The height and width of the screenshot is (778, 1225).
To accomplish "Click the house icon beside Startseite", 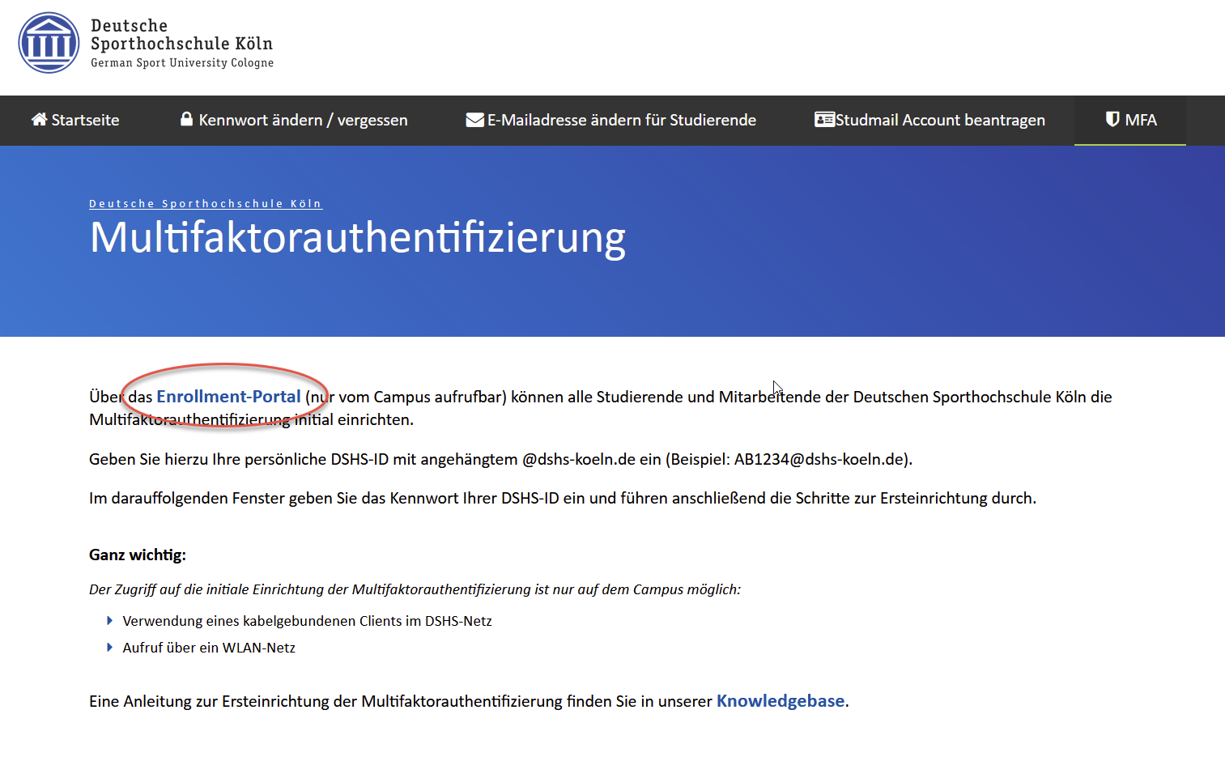I will click(x=39, y=120).
